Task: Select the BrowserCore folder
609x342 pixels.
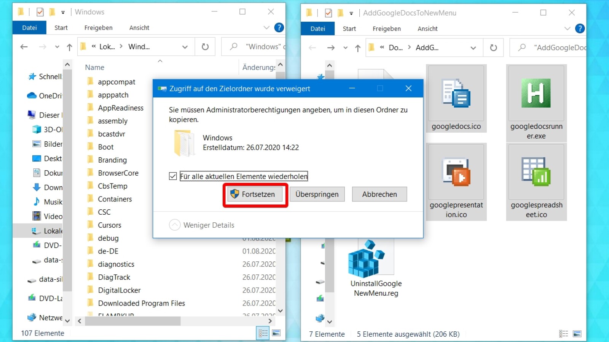Action: [x=118, y=173]
